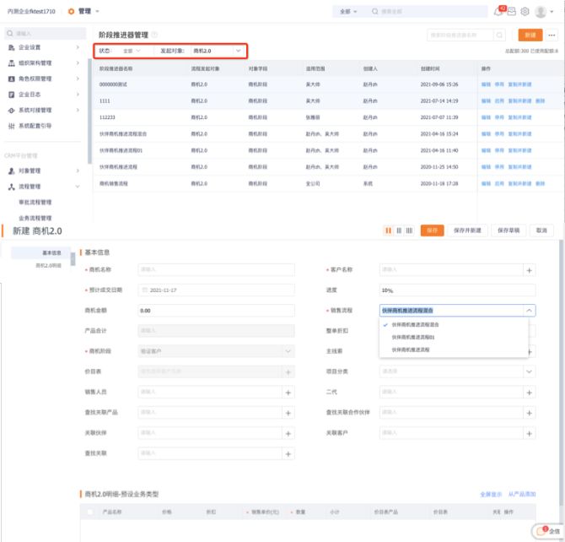Viewport: 565px width, 542px height.
Task: Click the 客户名称 plus icon
Action: 530,270
